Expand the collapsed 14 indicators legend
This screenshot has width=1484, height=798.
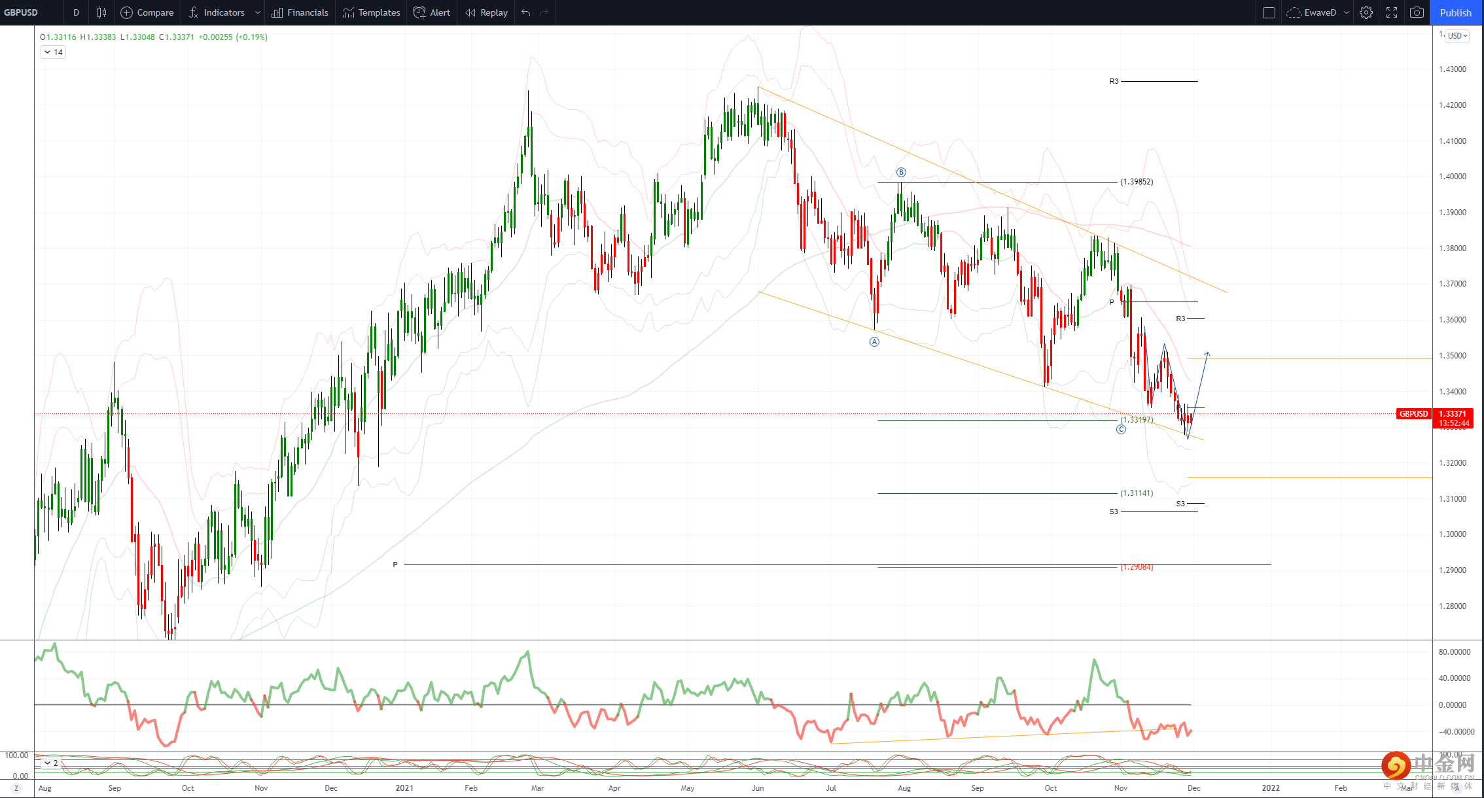pos(53,52)
